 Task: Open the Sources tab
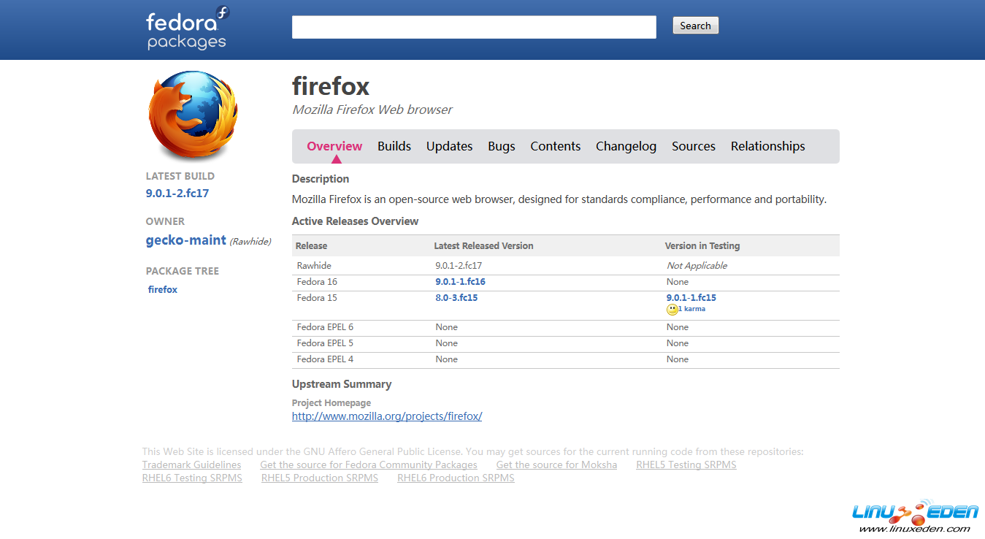pyautogui.click(x=693, y=146)
